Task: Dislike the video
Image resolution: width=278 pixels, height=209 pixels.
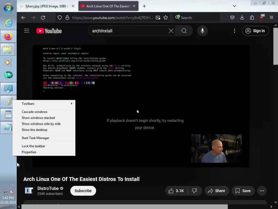Action: (194, 191)
